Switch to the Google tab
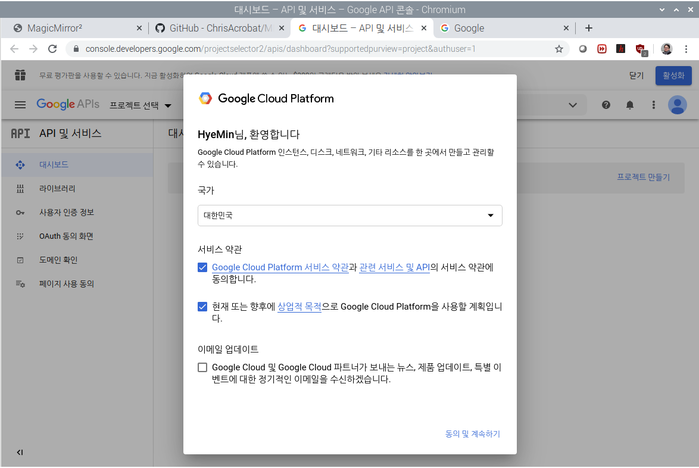Image resolution: width=699 pixels, height=468 pixels. click(x=505, y=28)
